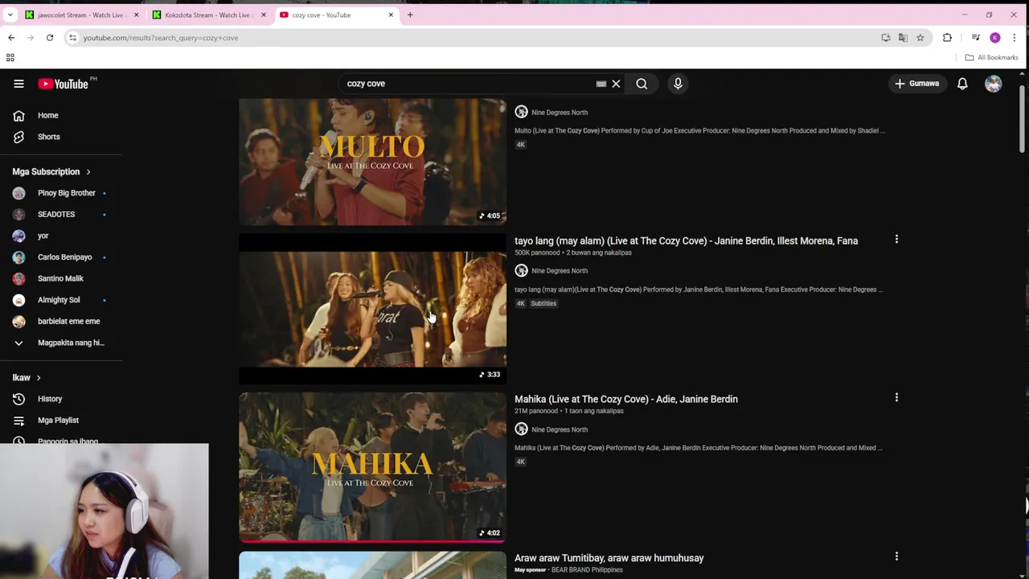Close the cozy cove YouTube tab

pos(392,14)
